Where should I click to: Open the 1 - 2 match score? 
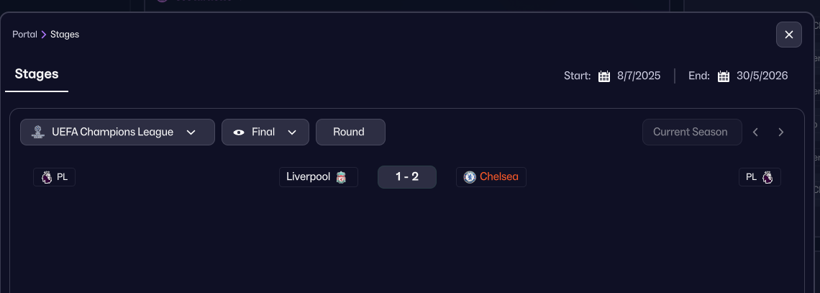[x=407, y=177]
